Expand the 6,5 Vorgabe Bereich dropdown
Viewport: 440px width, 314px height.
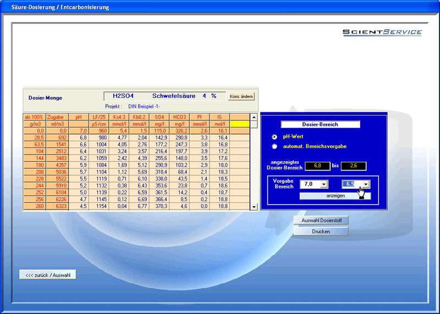click(366, 184)
